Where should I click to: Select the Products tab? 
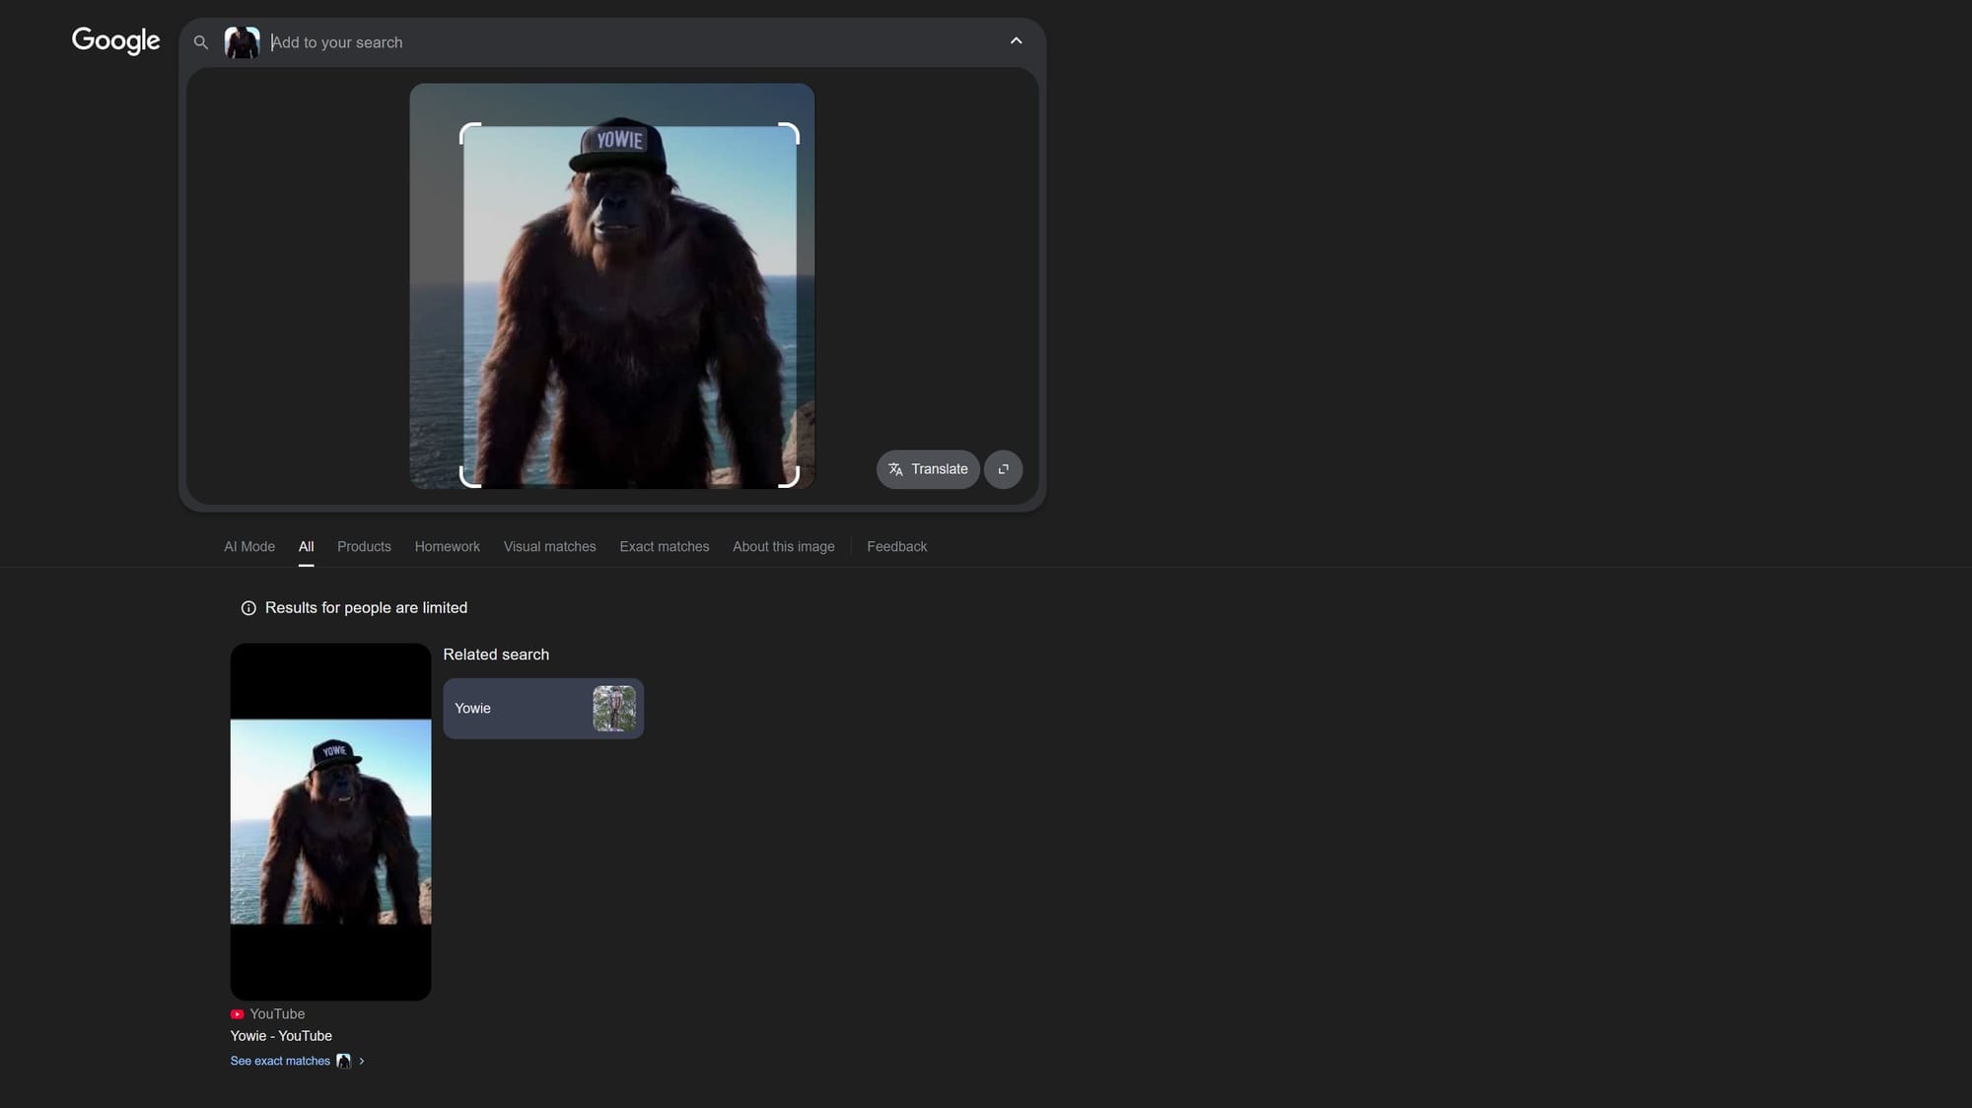click(x=364, y=546)
